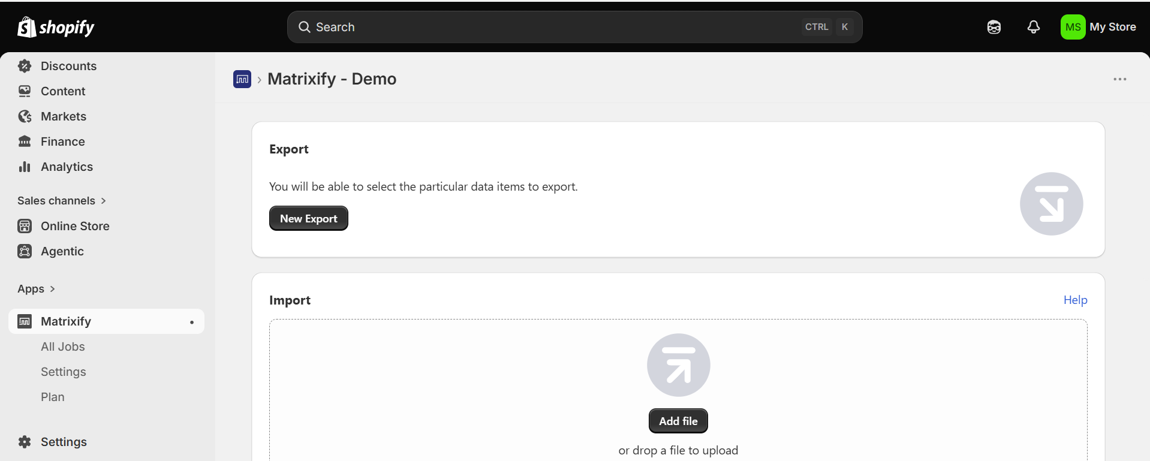Click the Add file button
This screenshot has width=1150, height=461.
(x=678, y=421)
